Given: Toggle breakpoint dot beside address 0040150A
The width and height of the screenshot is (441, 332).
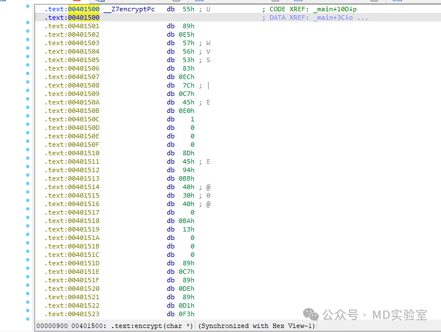Looking at the screenshot, I should coord(28,99).
